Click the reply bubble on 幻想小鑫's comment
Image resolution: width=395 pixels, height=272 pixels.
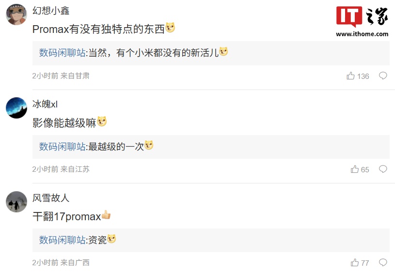(383, 76)
